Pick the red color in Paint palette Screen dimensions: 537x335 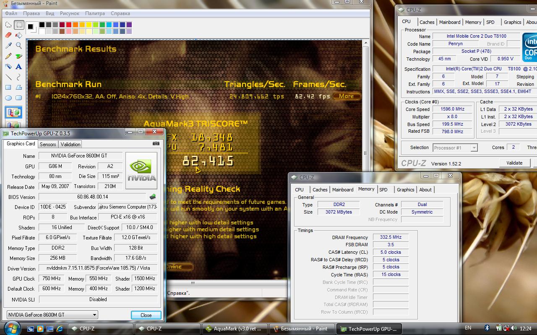pos(69,25)
